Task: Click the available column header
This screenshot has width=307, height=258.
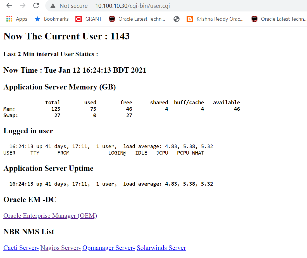Action: point(227,103)
